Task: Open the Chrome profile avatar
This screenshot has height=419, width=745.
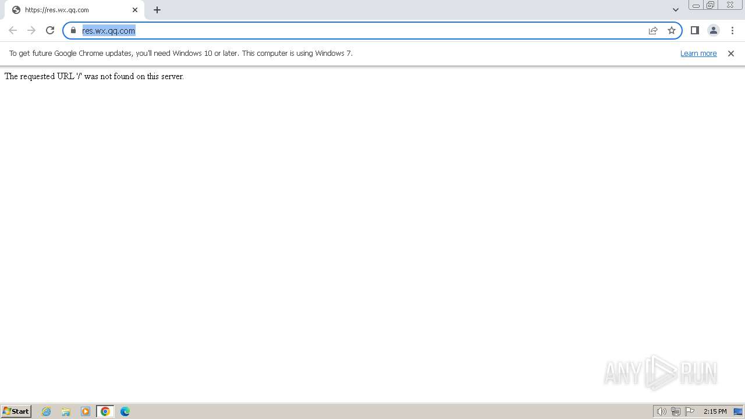Action: click(714, 30)
